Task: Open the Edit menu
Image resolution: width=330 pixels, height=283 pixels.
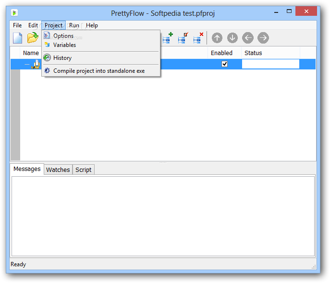Action: coord(33,25)
